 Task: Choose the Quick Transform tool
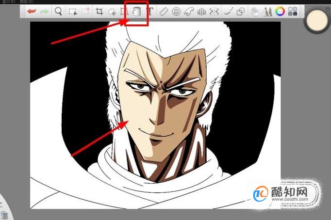[x=112, y=12]
